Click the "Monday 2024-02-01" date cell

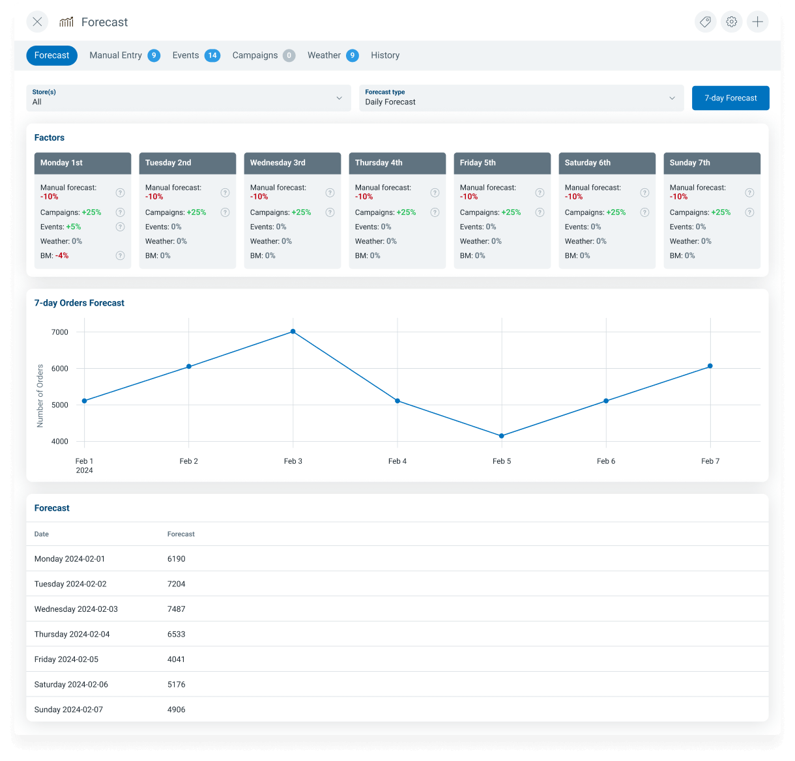pyautogui.click(x=70, y=559)
